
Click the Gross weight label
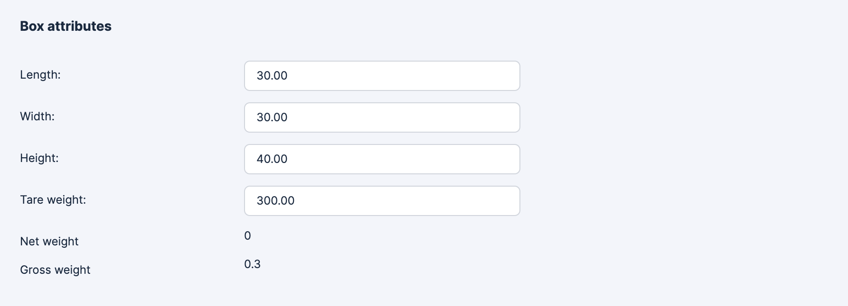pos(55,270)
